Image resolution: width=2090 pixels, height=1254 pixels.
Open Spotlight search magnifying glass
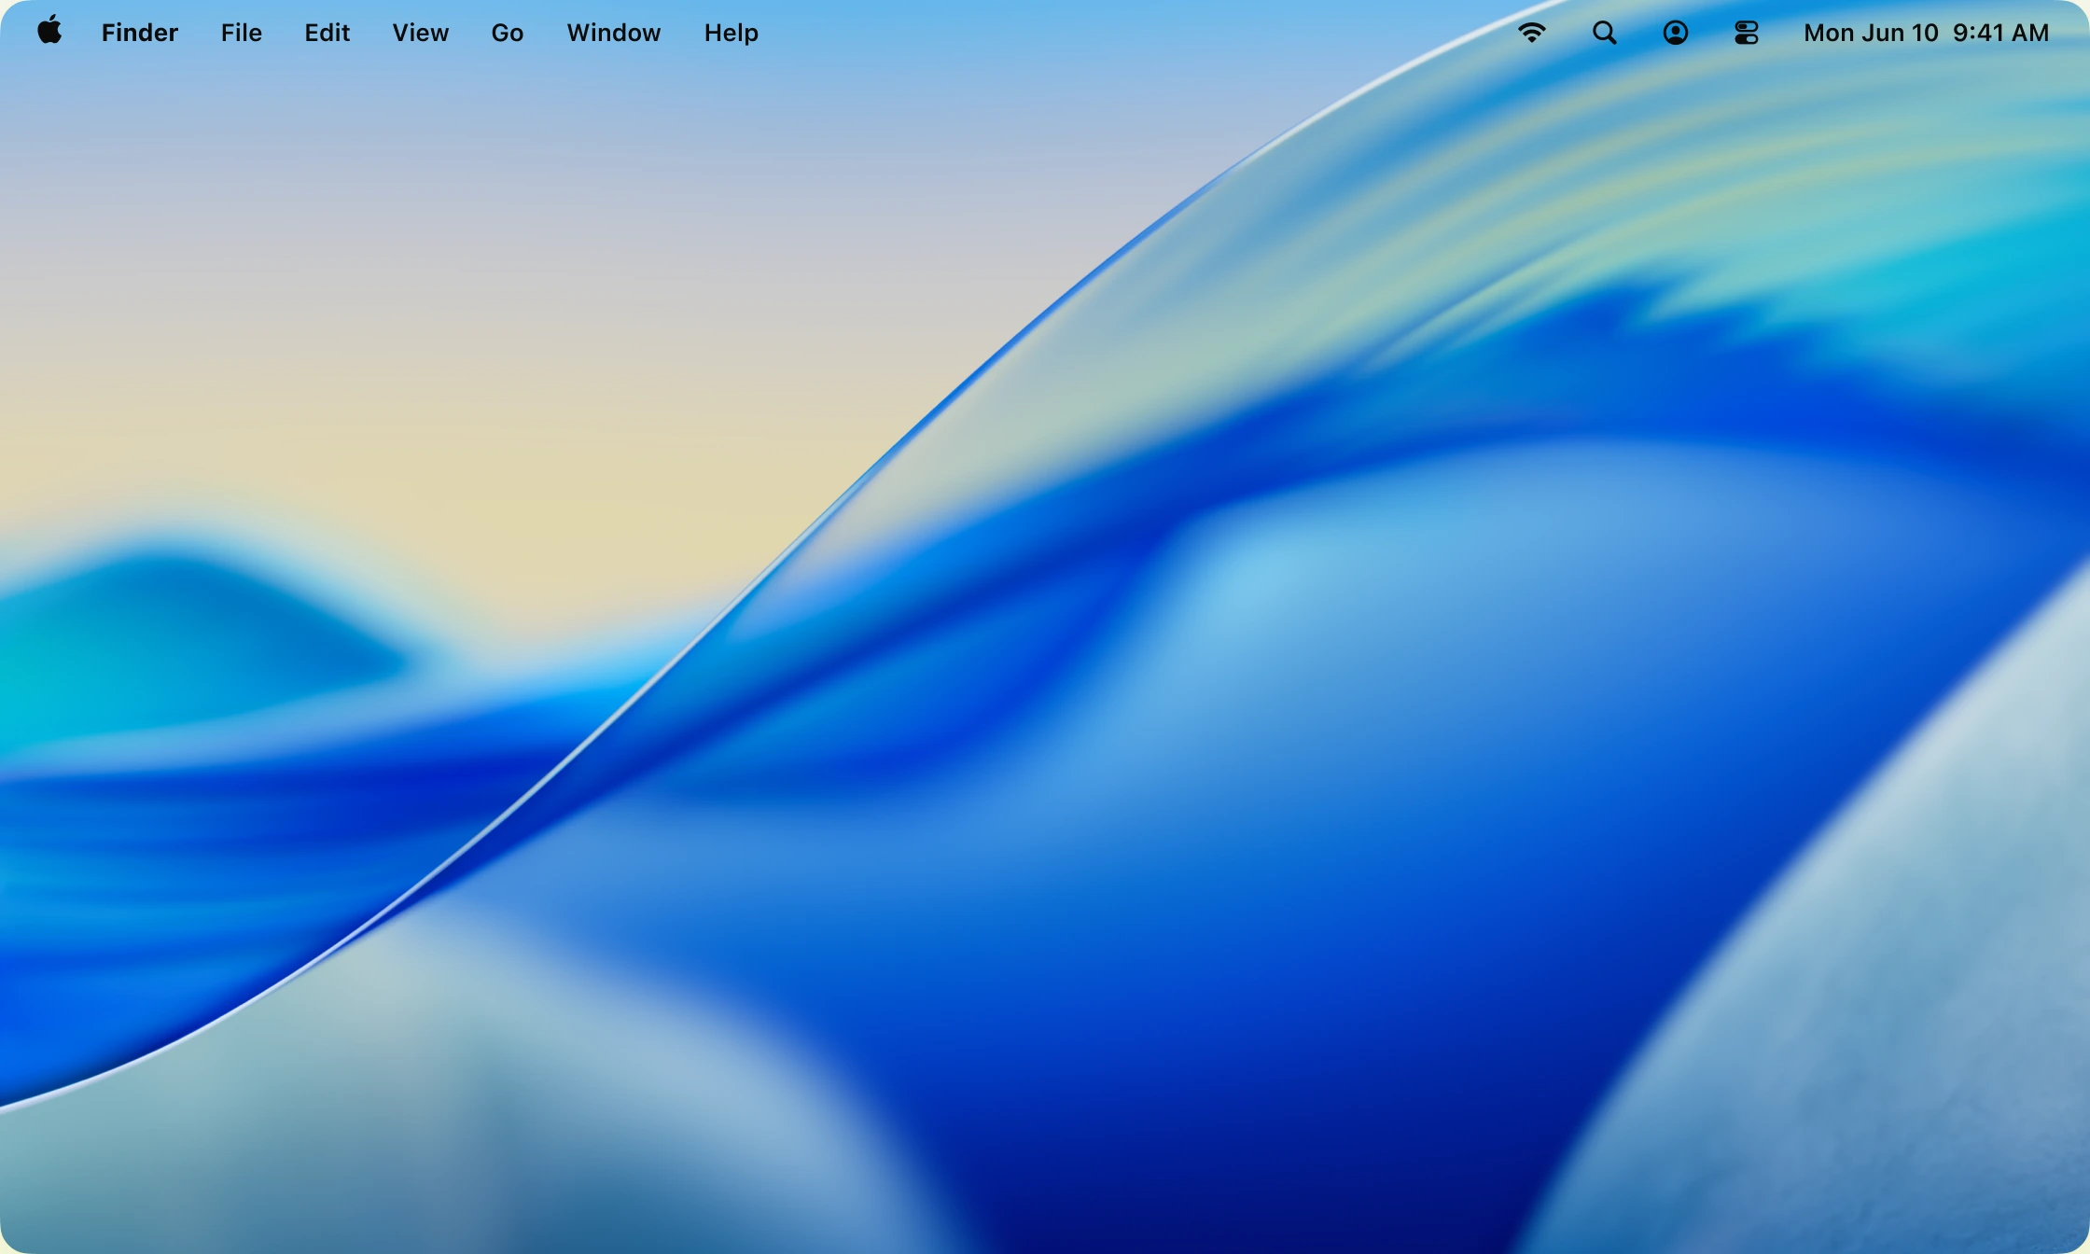click(1604, 33)
